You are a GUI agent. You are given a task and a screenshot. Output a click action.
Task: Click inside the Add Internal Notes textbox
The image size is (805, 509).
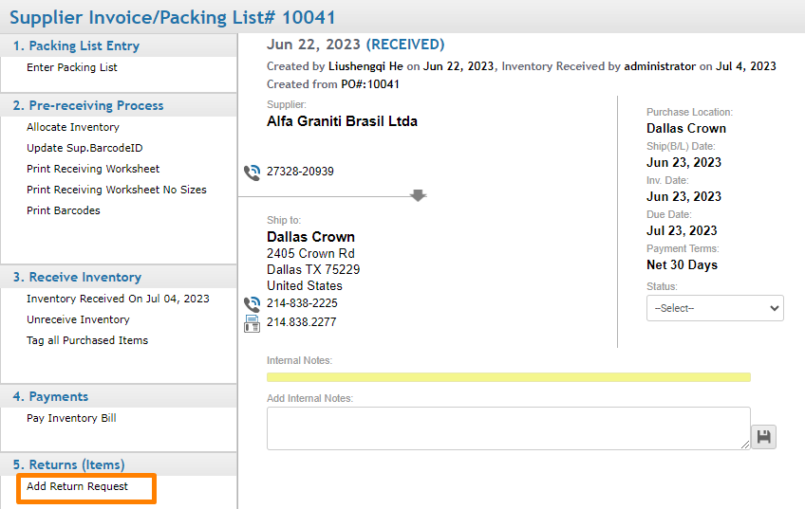tap(508, 428)
